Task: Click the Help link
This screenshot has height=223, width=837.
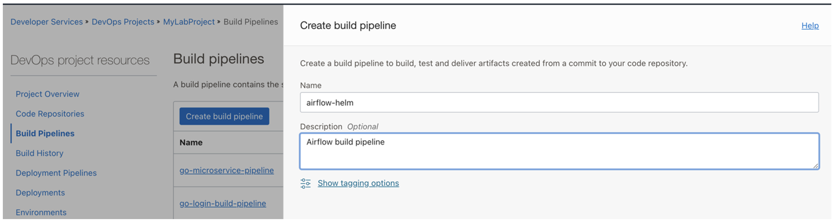Action: [810, 26]
